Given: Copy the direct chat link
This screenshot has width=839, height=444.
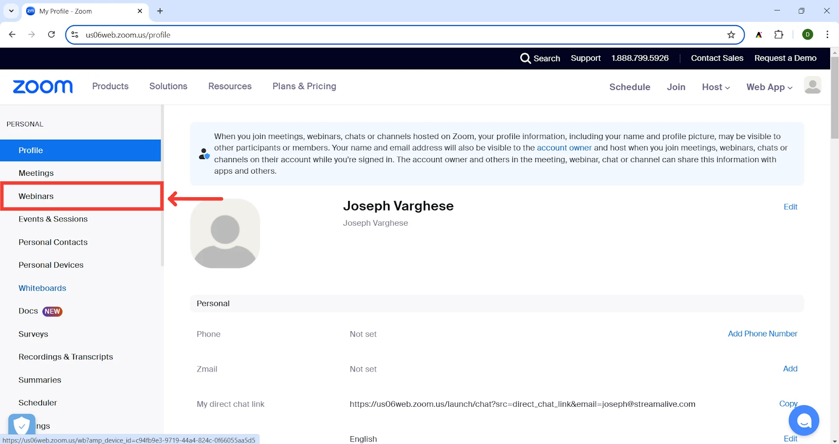Looking at the screenshot, I should point(788,404).
